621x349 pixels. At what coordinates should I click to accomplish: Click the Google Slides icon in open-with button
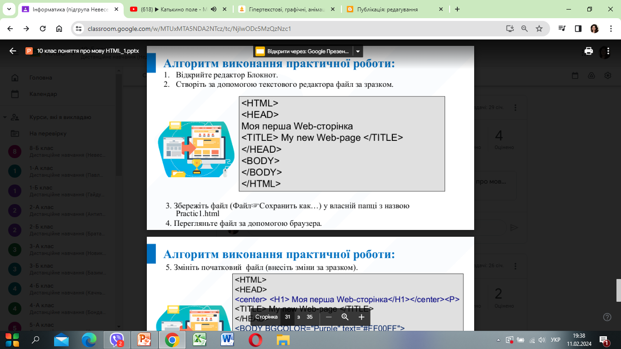click(260, 51)
